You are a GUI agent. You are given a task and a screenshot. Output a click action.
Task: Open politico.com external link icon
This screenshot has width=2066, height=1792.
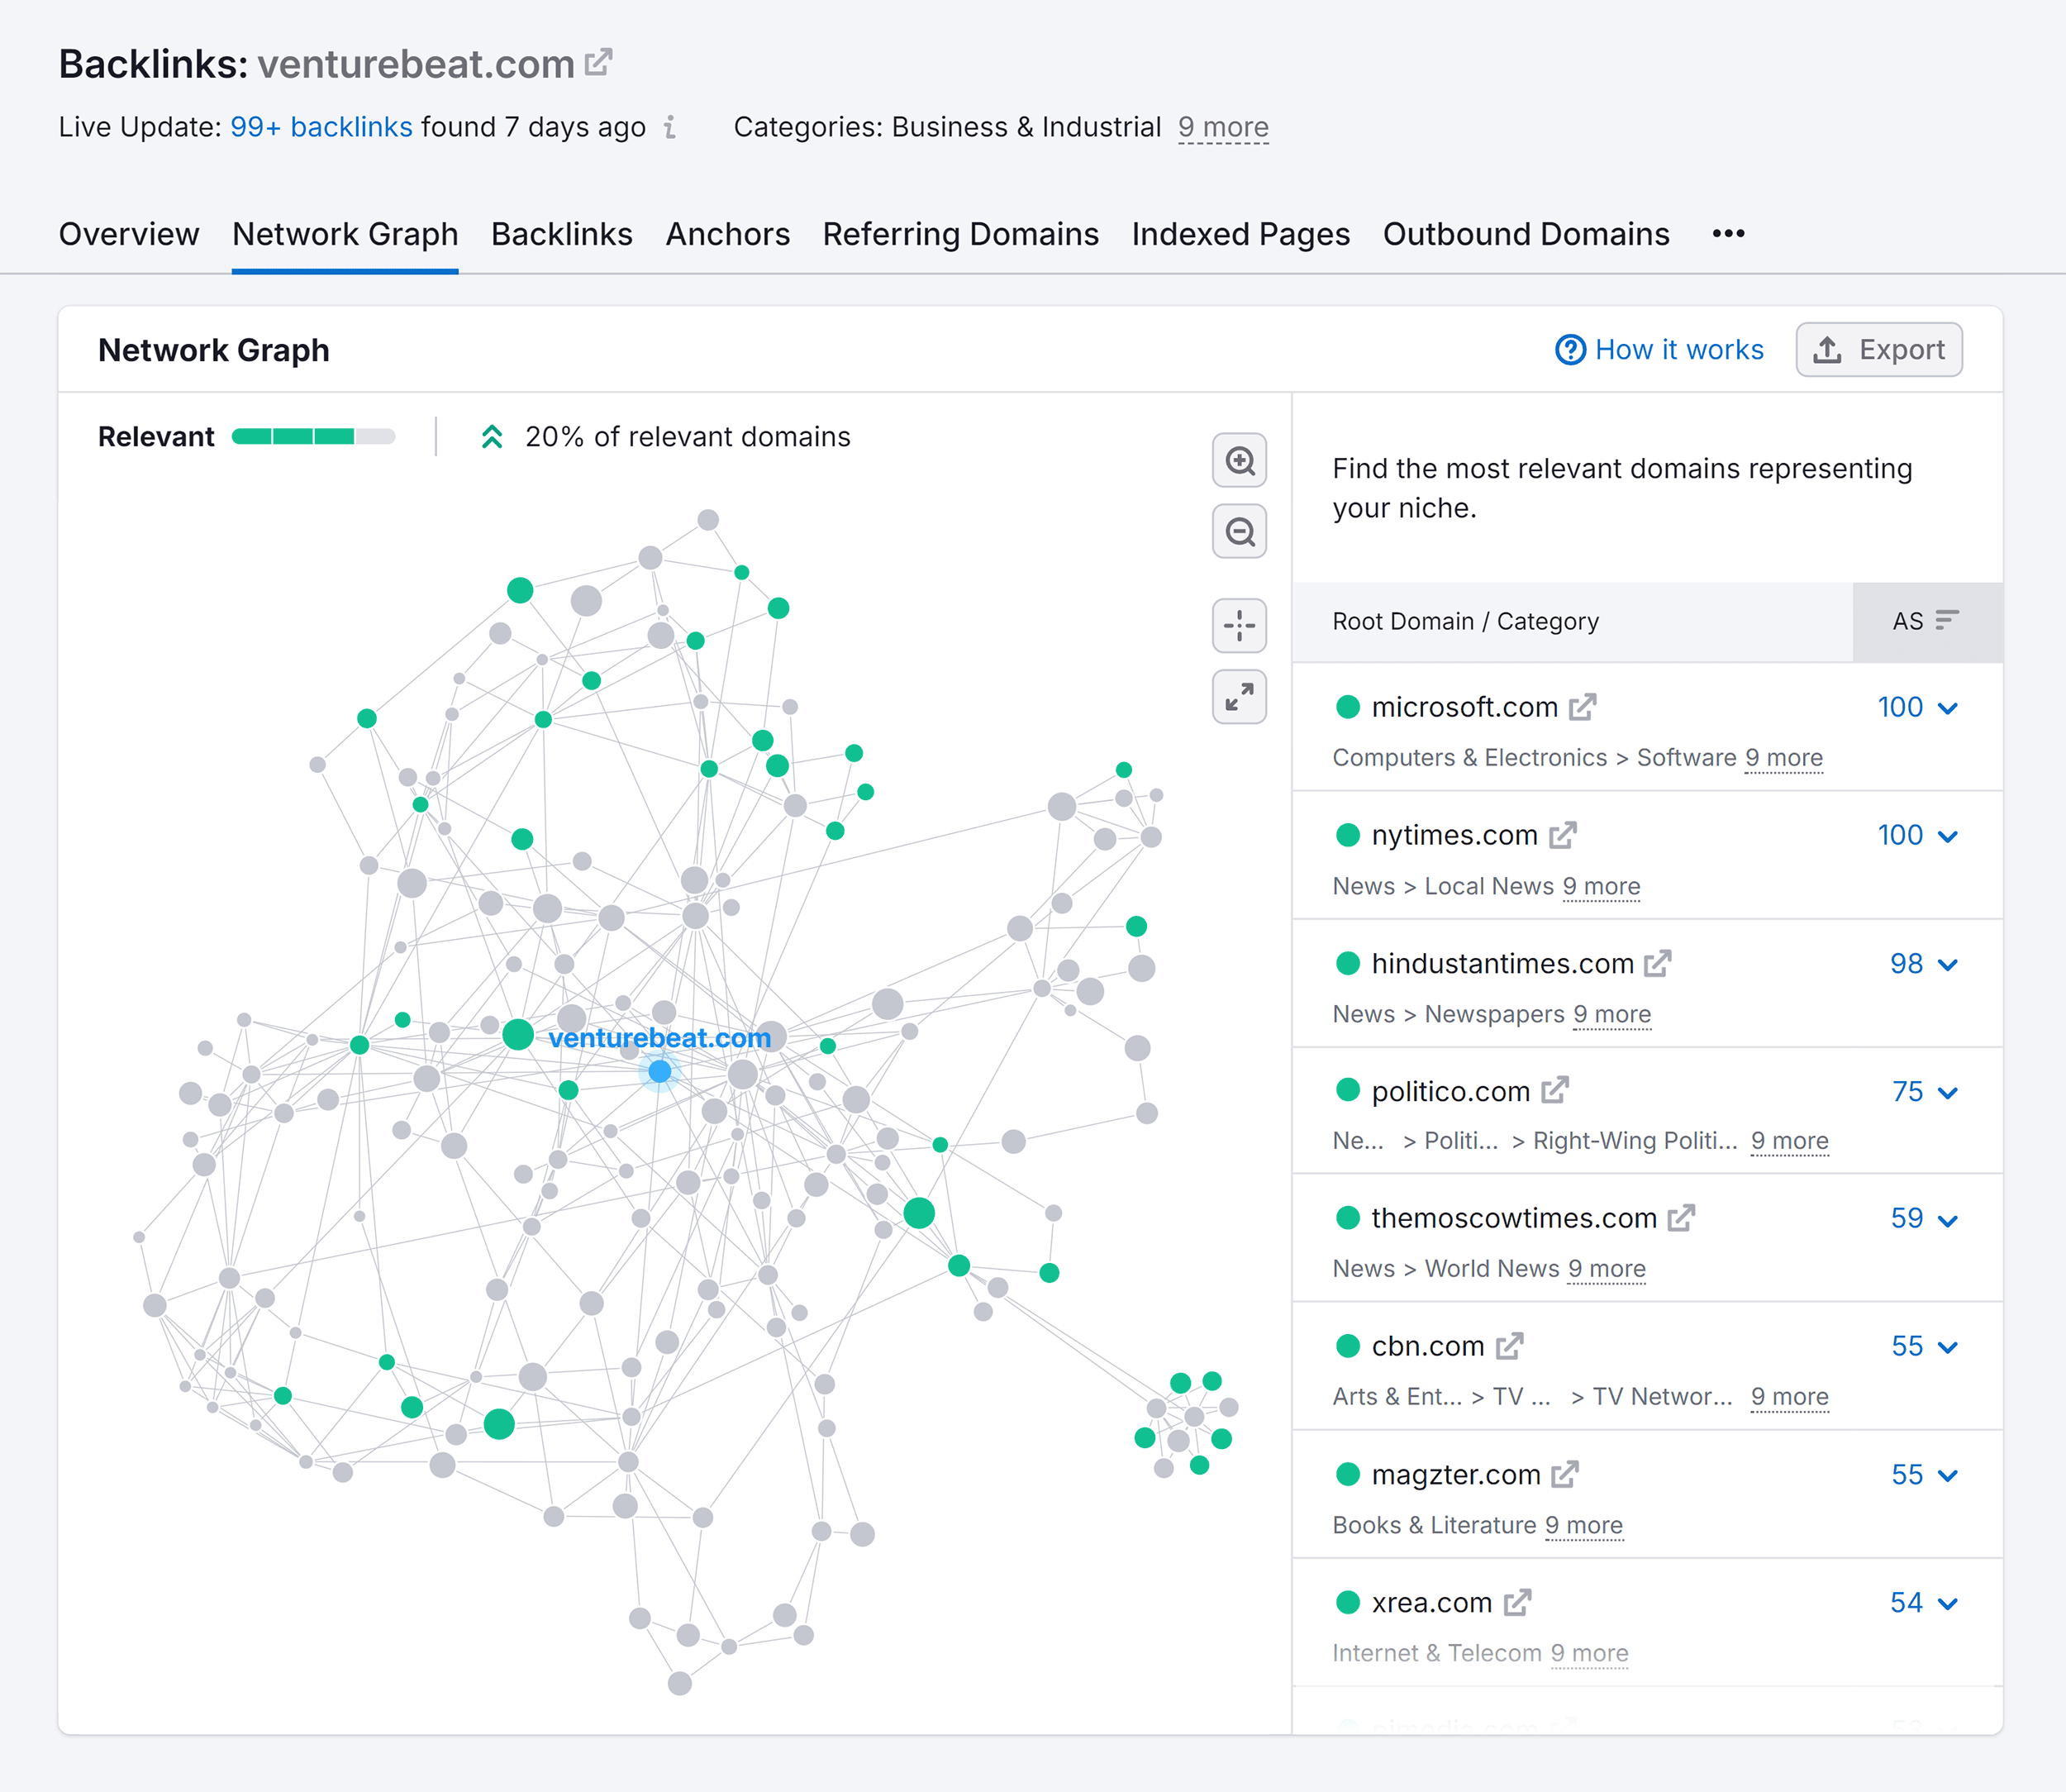tap(1555, 1090)
